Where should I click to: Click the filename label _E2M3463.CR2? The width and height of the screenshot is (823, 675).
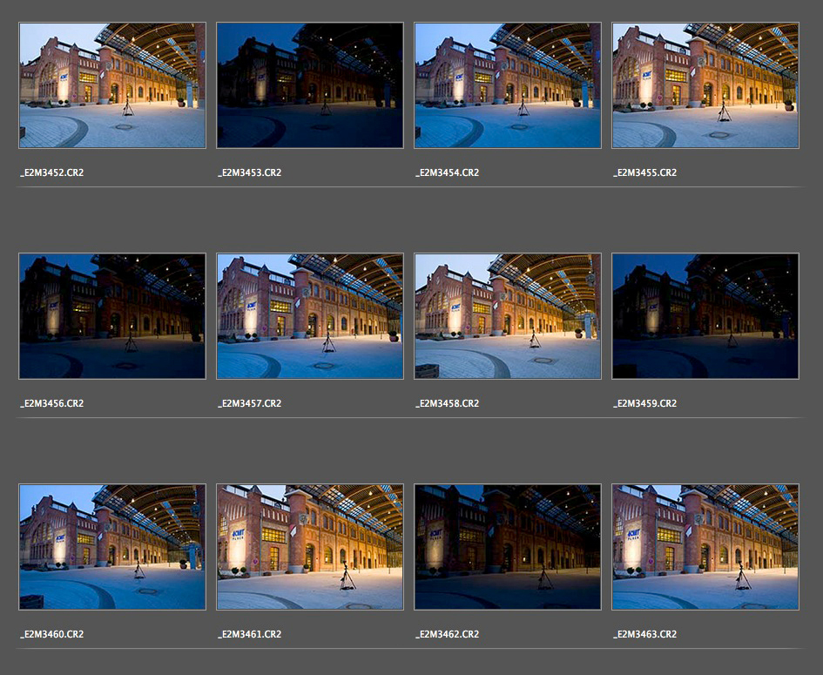click(645, 634)
